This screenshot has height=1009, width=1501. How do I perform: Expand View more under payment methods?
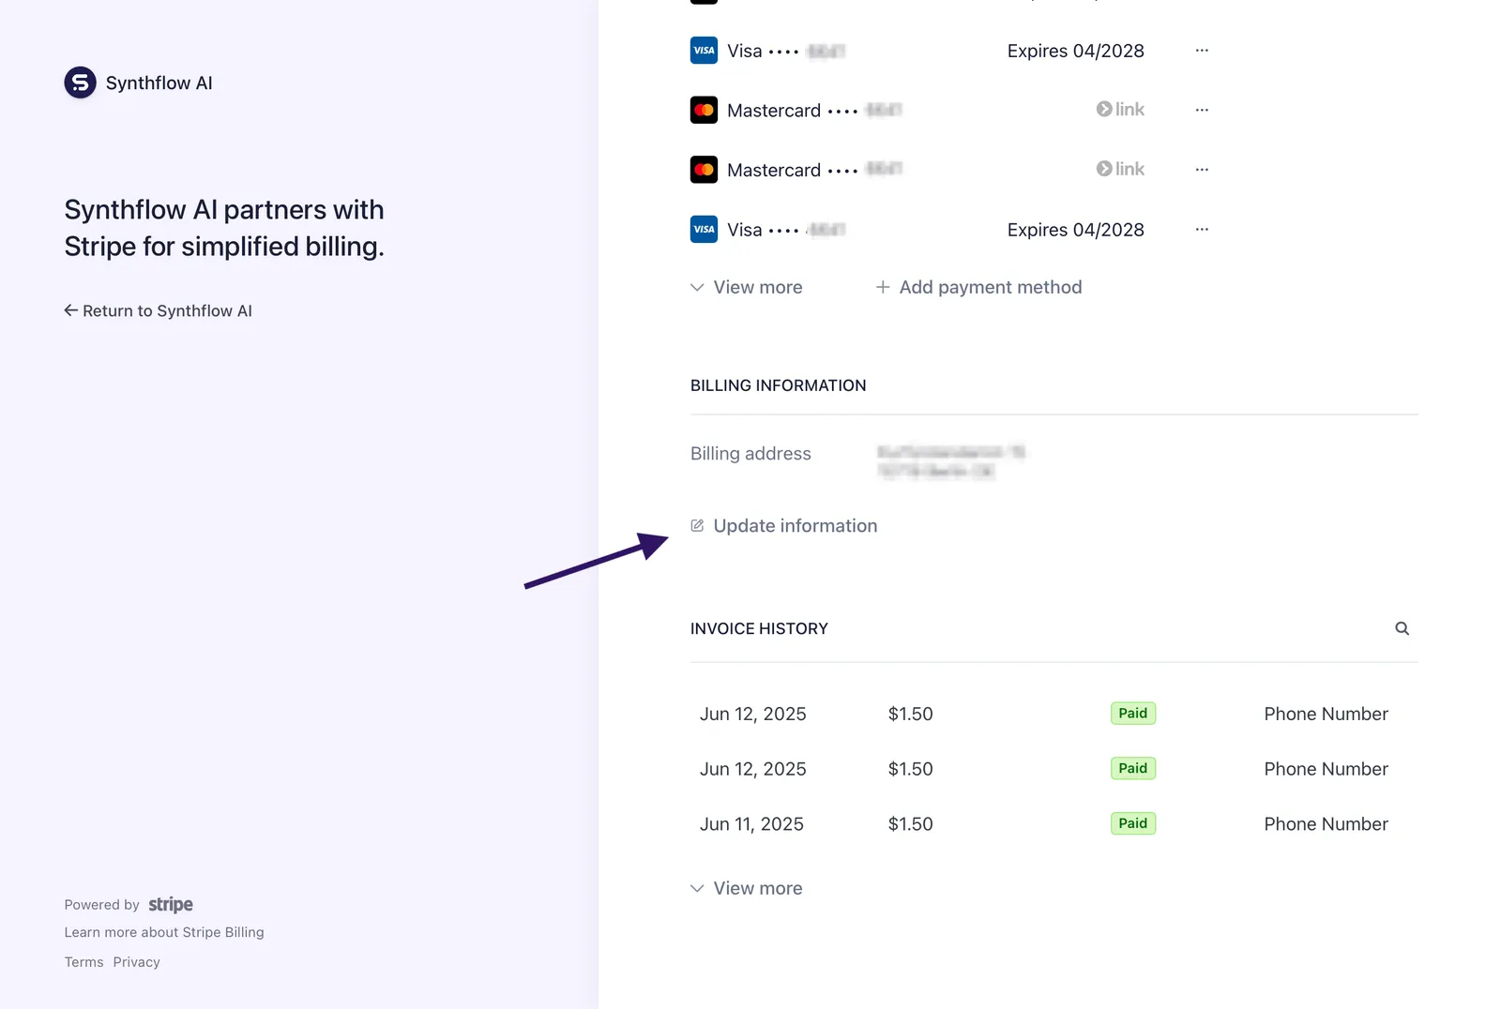[747, 287]
